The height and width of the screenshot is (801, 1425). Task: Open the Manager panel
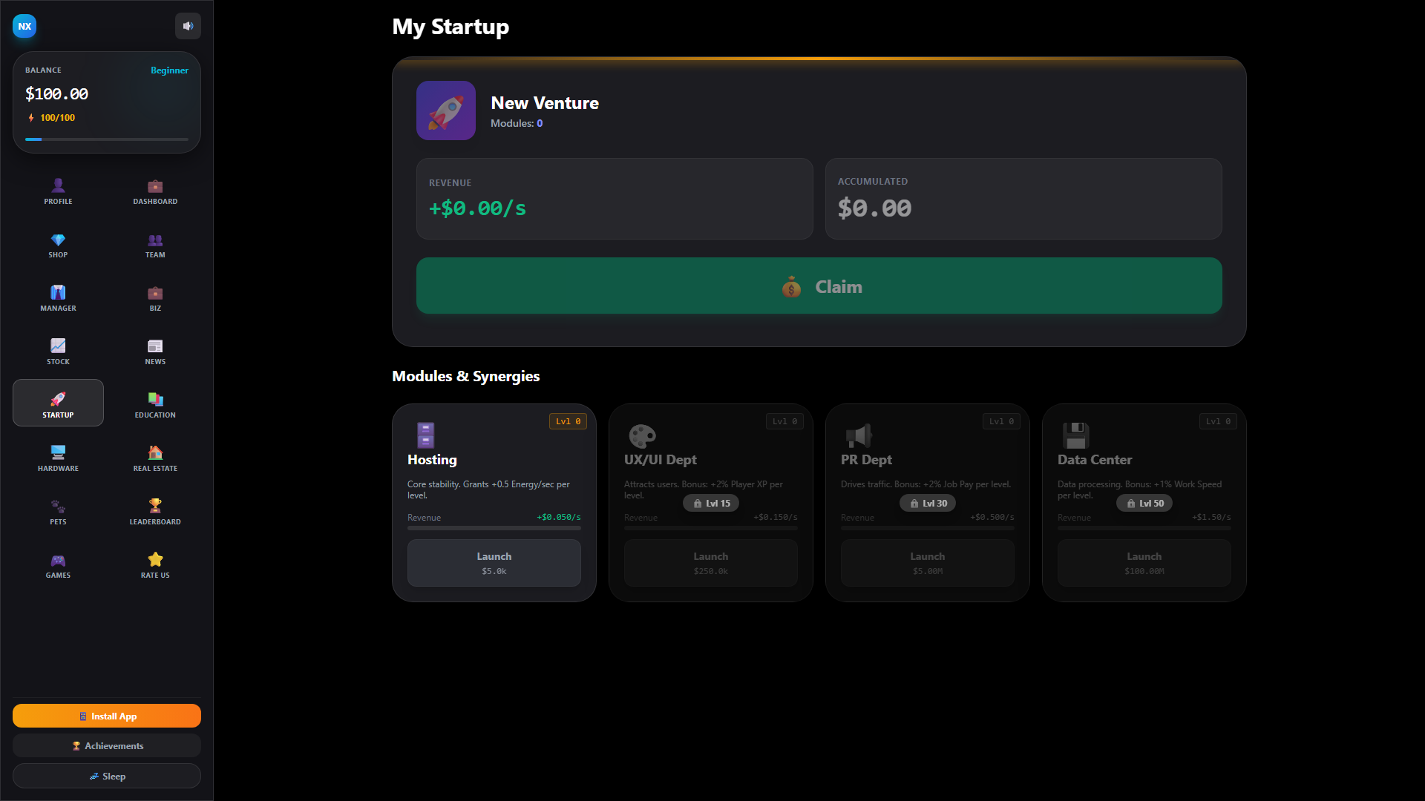58,299
